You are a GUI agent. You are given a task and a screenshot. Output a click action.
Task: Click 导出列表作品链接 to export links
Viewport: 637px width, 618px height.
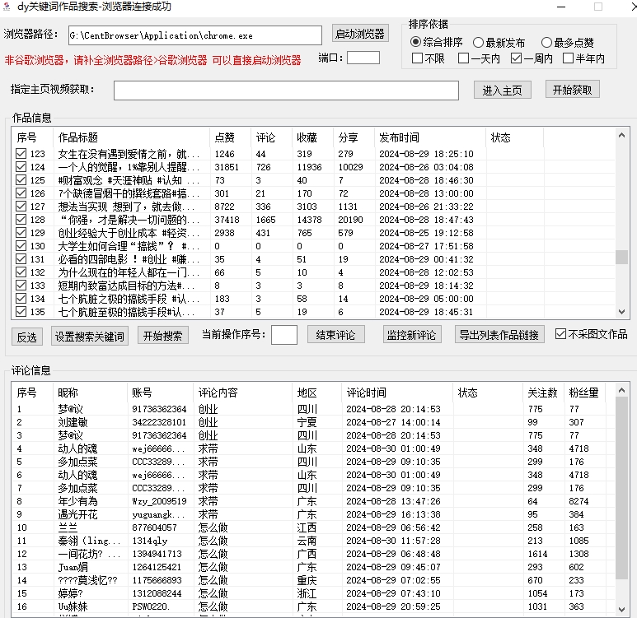500,335
